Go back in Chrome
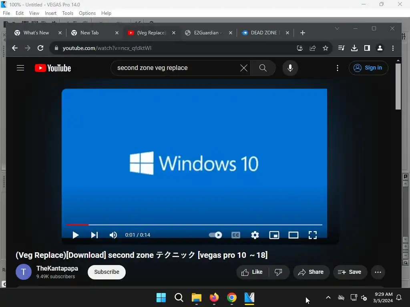The image size is (410, 307). [15, 48]
